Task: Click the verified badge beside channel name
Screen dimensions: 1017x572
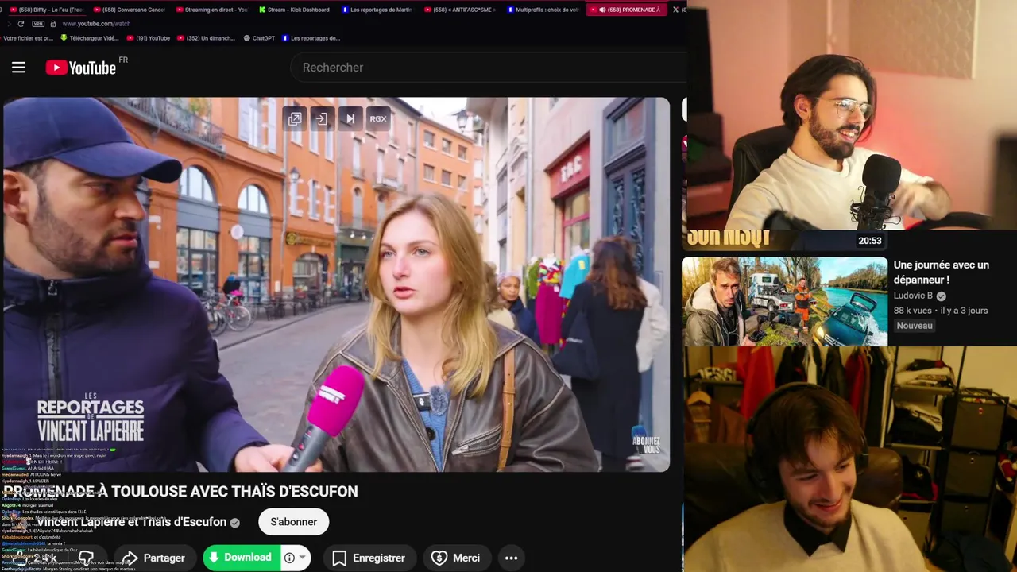Action: click(235, 522)
